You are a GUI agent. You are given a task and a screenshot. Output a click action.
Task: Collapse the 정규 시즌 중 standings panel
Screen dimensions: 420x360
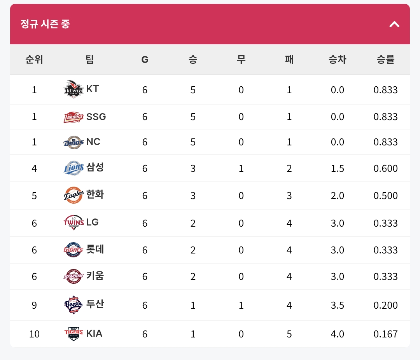[x=394, y=24]
